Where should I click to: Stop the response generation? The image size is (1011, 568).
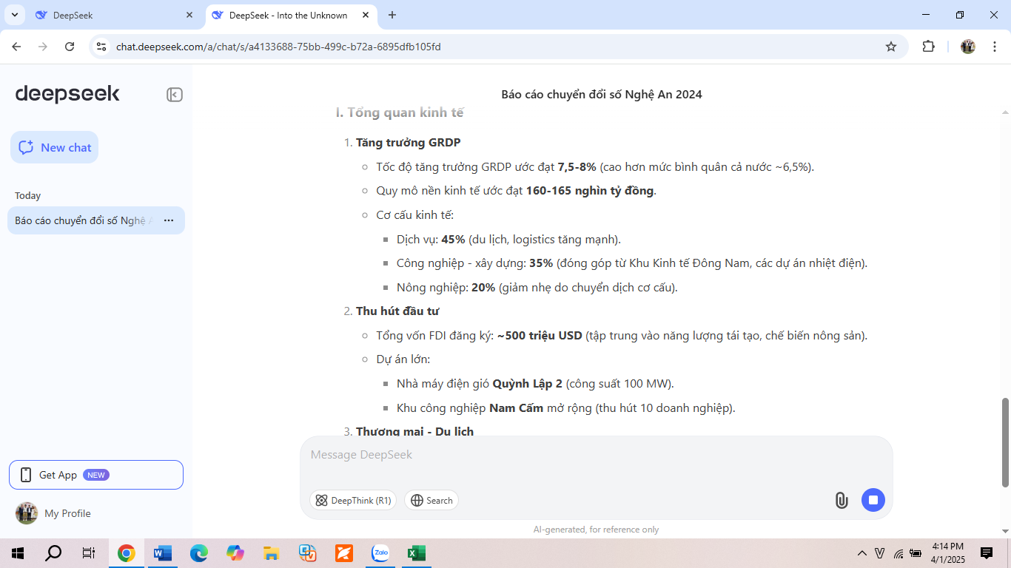click(873, 500)
